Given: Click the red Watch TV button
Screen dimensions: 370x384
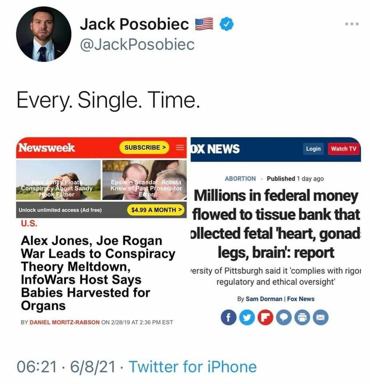Looking at the screenshot, I should pyautogui.click(x=344, y=149).
